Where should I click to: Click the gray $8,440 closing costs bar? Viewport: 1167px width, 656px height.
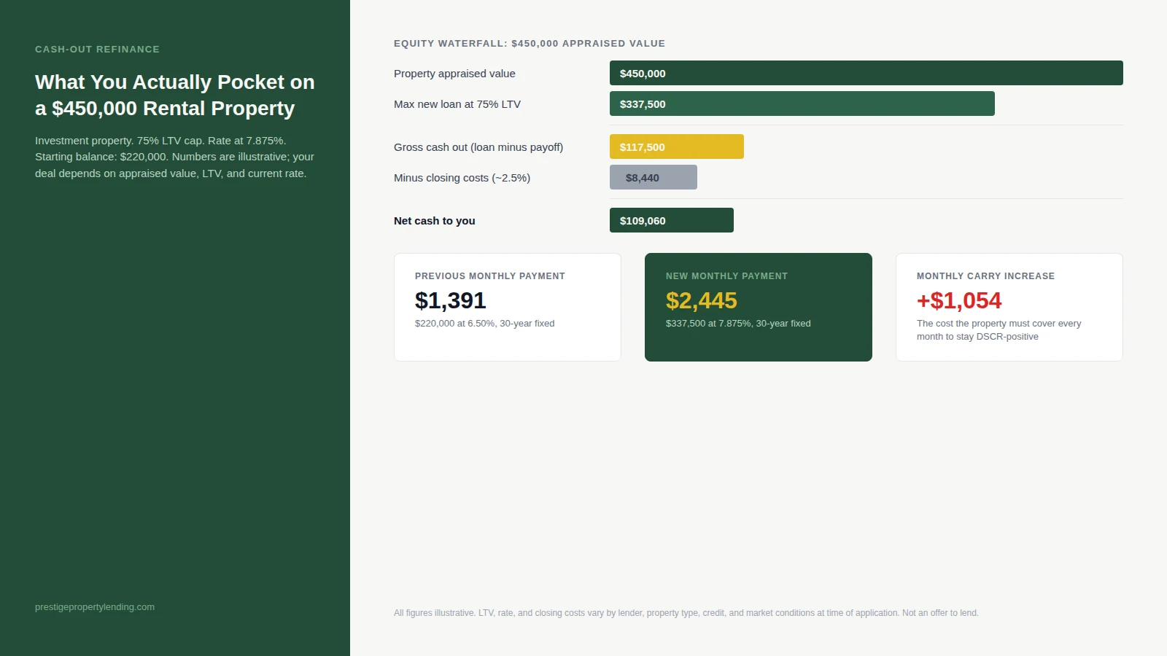click(654, 177)
